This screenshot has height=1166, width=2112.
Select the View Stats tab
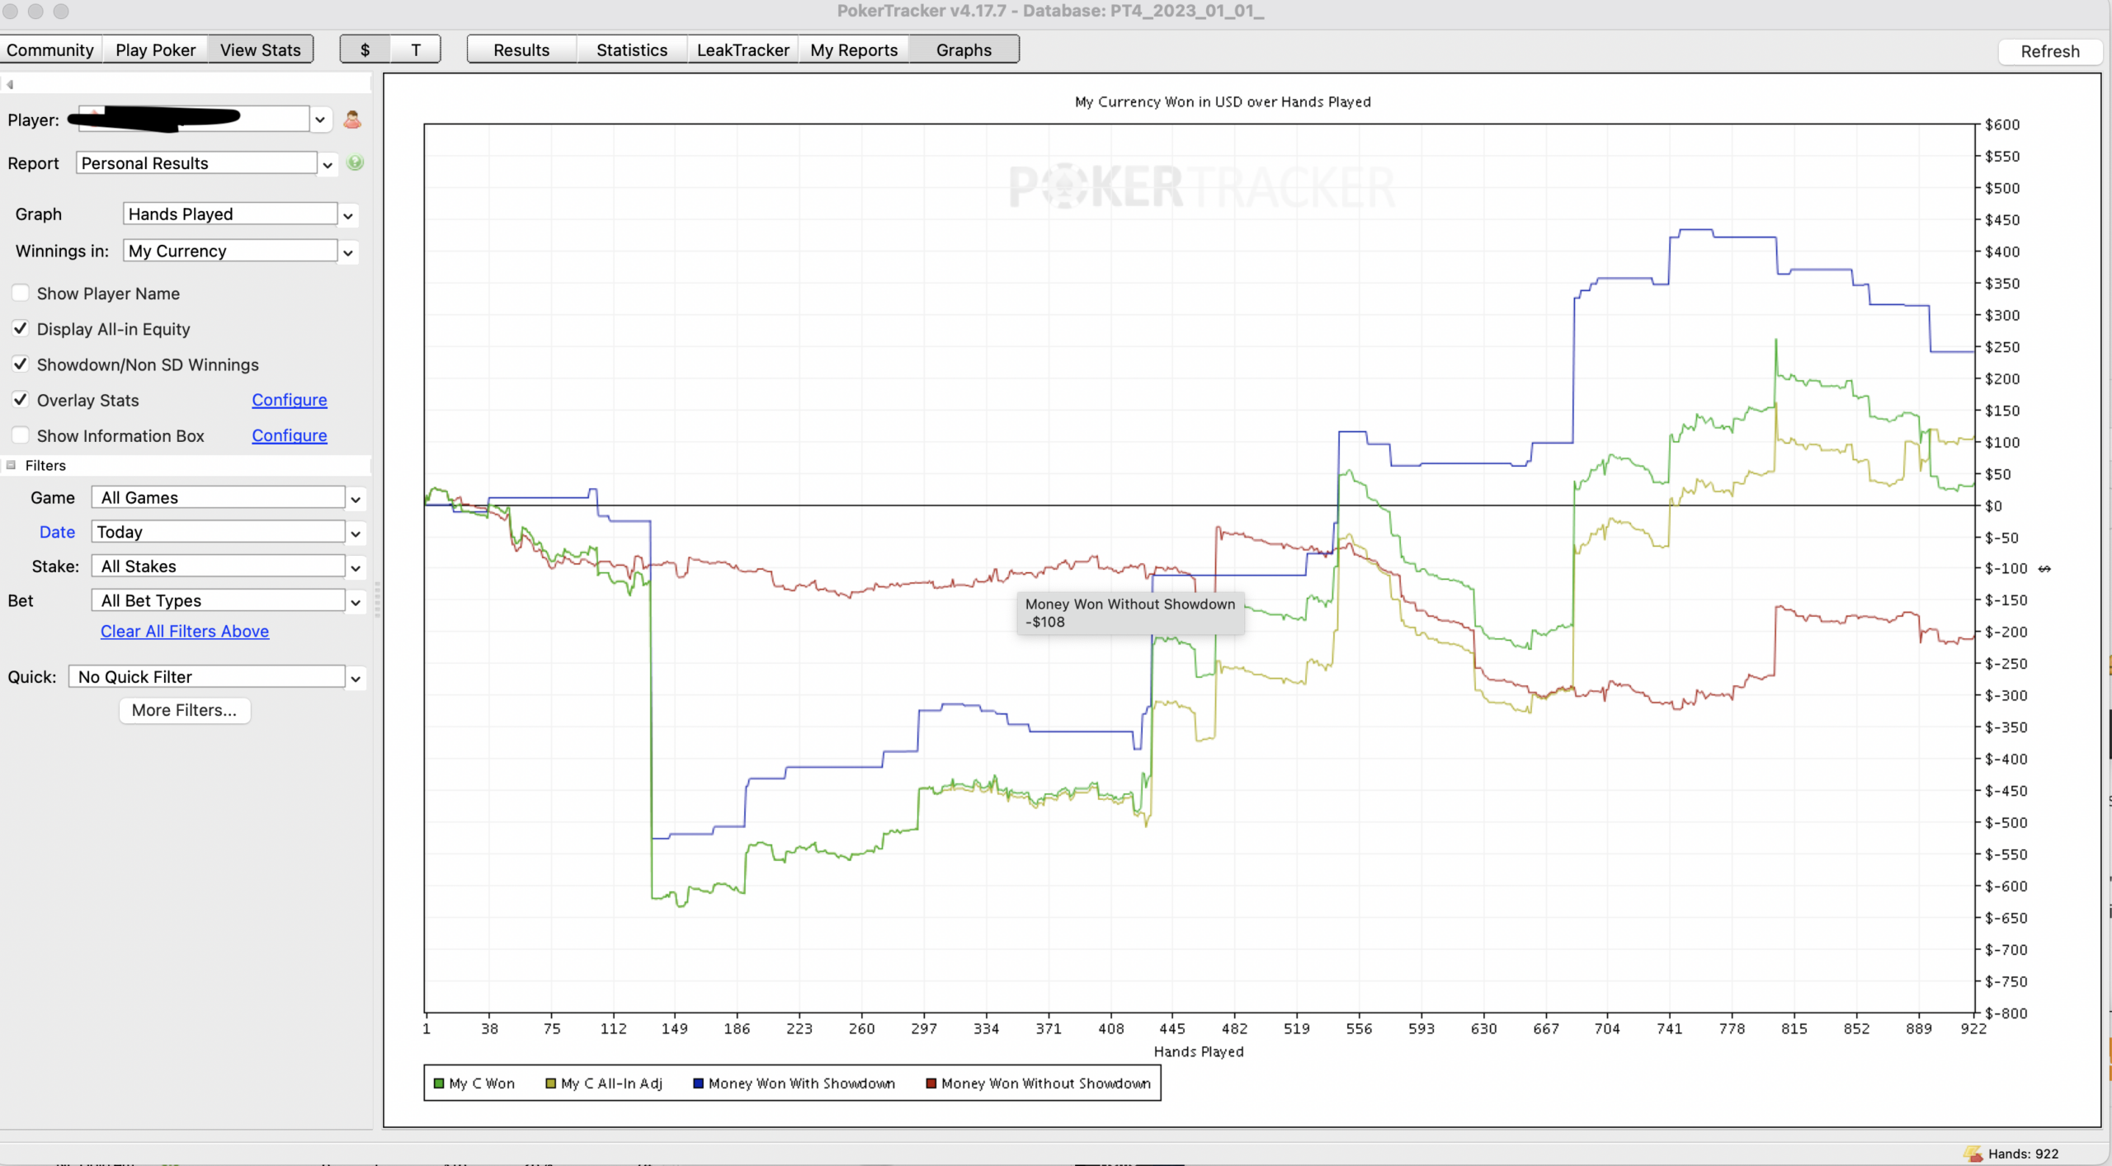point(260,49)
